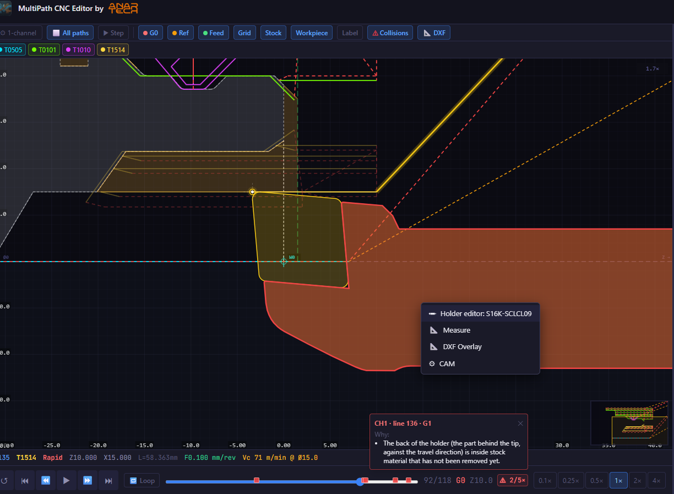
Task: Choose DXF Overlay from context menu
Action: [x=480, y=347]
